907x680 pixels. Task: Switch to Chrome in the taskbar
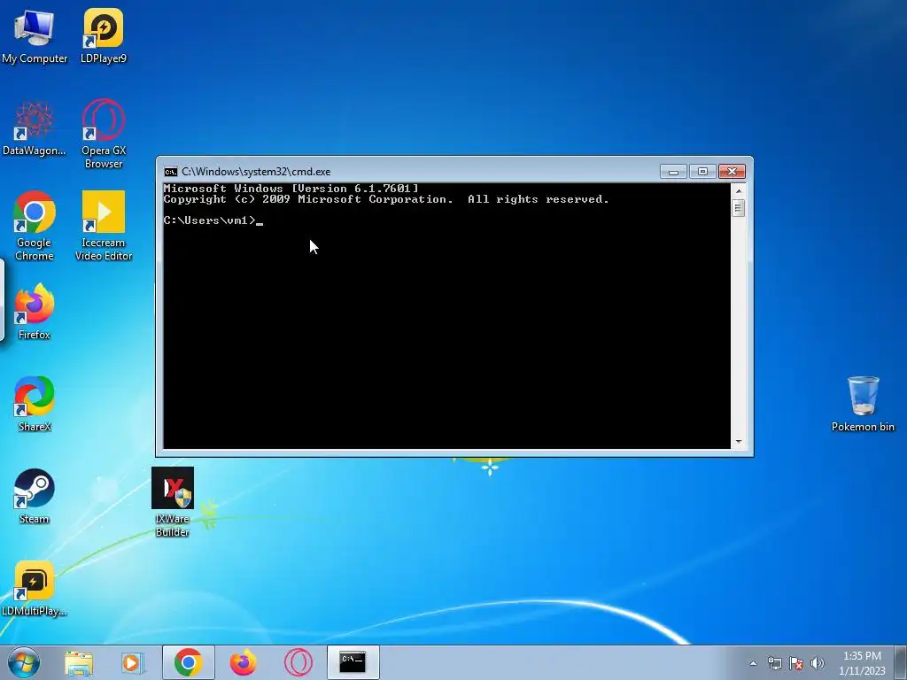coord(188,662)
